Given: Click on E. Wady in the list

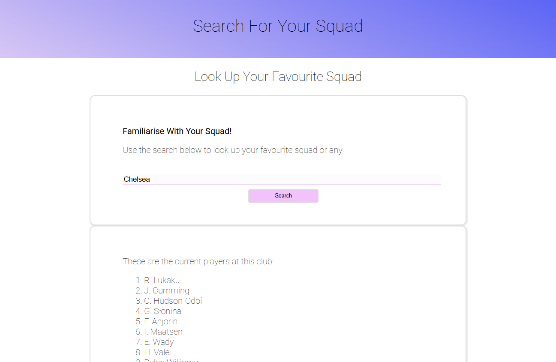Looking at the screenshot, I should pyautogui.click(x=159, y=342).
